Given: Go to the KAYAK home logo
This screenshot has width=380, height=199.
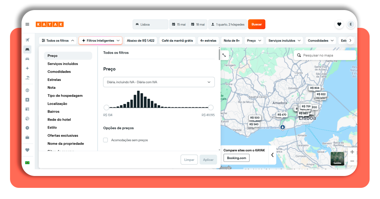Looking at the screenshot, I should 50,24.
